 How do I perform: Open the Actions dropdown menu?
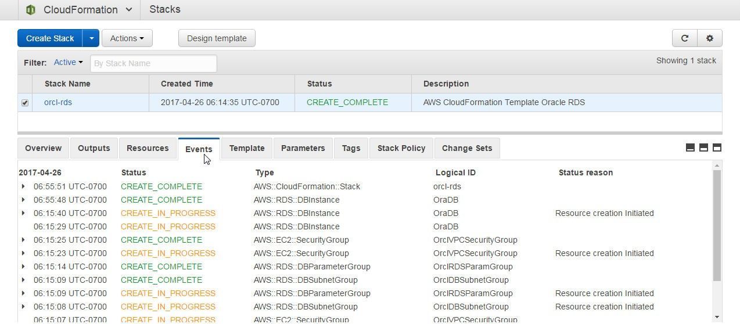[x=127, y=38]
